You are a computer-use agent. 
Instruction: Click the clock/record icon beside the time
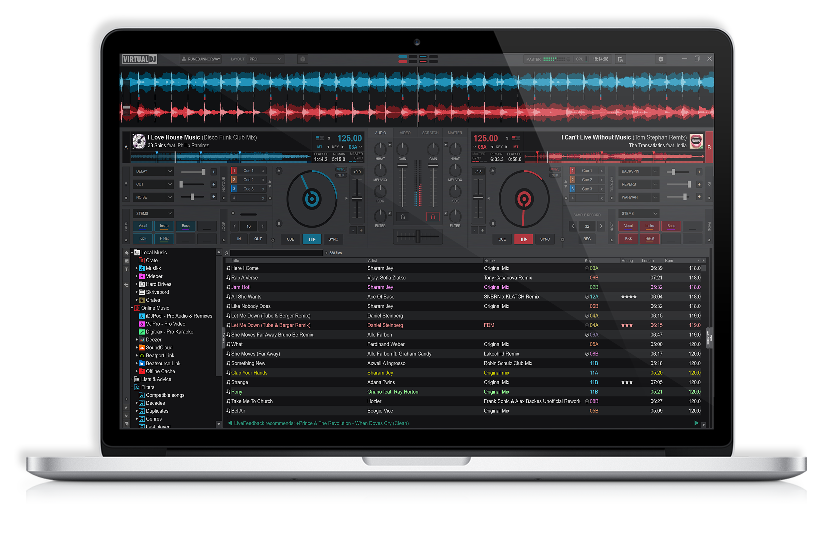[620, 59]
